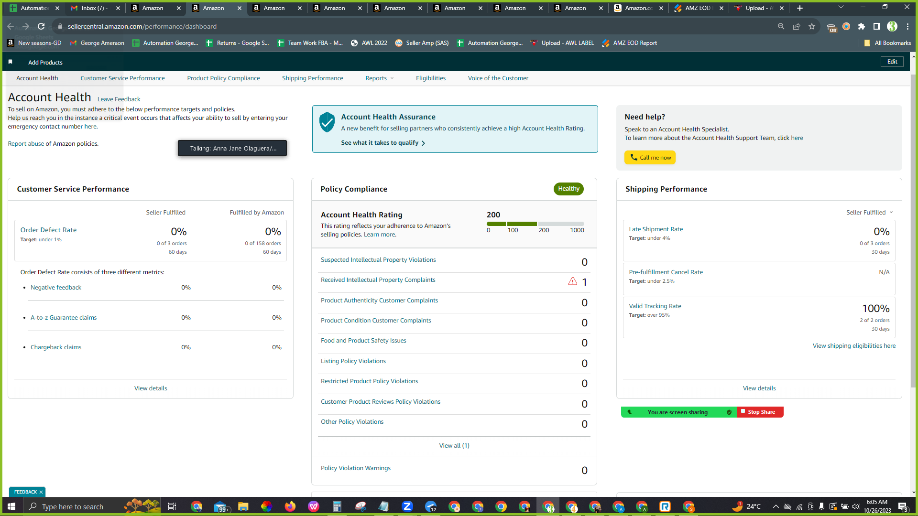918x516 pixels.
Task: Click the Account Health Assurance shield icon
Action: pyautogui.click(x=327, y=122)
